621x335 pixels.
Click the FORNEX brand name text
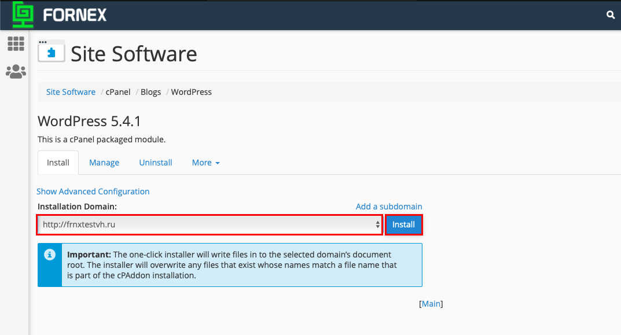75,15
